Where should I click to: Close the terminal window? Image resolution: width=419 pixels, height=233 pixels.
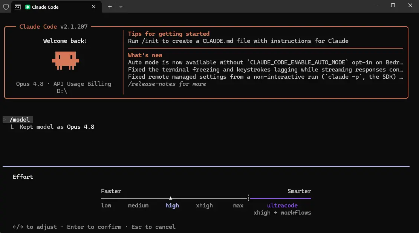tap(410, 5)
